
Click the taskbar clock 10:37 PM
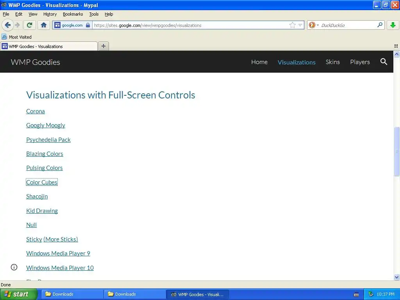point(386,294)
